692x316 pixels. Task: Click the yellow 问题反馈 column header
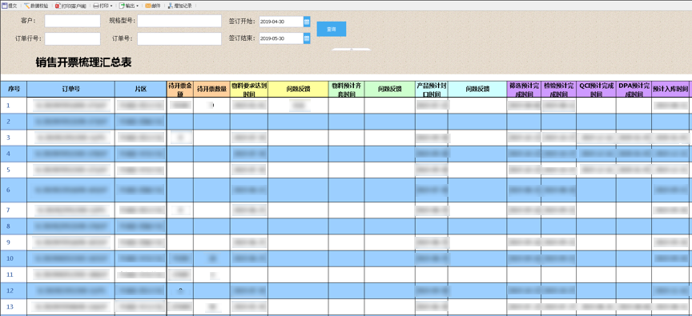(298, 89)
